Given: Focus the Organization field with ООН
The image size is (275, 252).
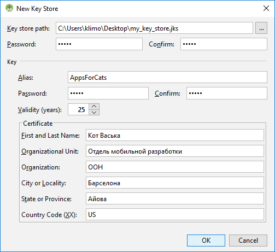Looking at the screenshot, I should click(175, 167).
